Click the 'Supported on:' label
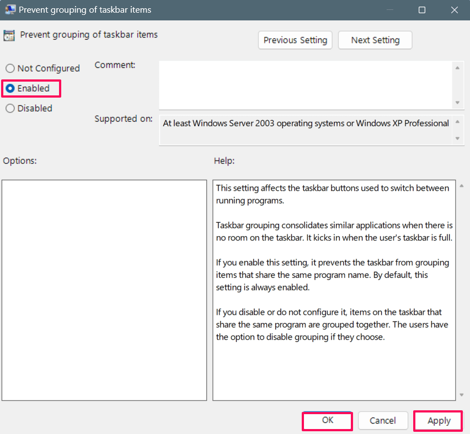The width and height of the screenshot is (470, 434). (124, 119)
